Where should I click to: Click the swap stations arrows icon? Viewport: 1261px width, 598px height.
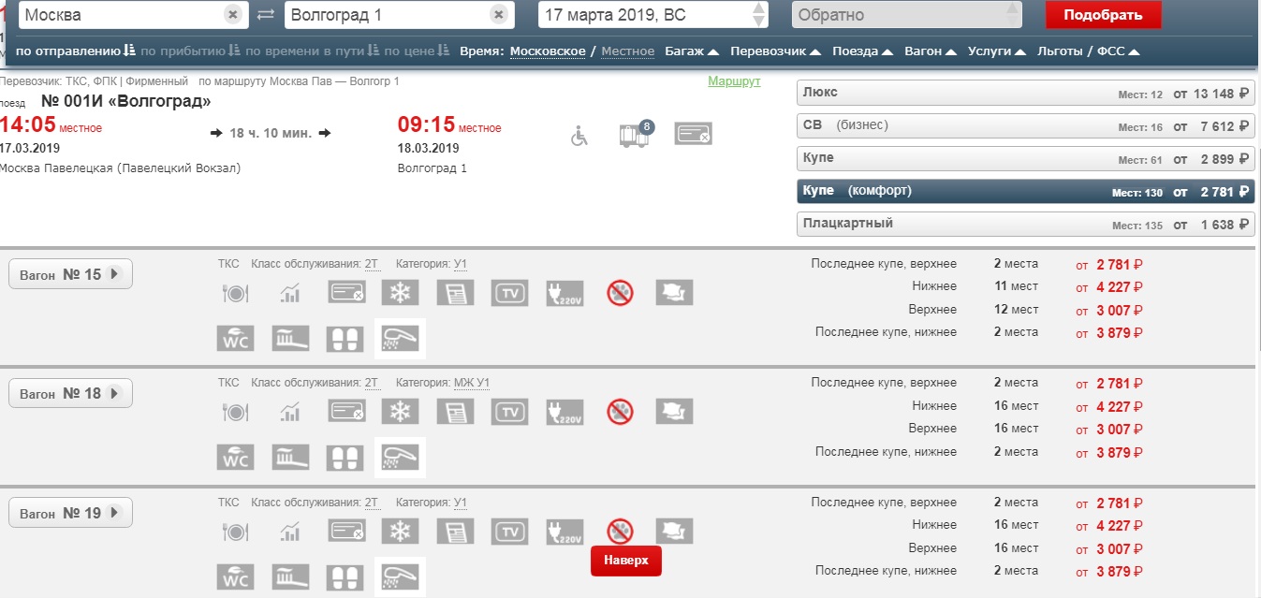tap(266, 15)
